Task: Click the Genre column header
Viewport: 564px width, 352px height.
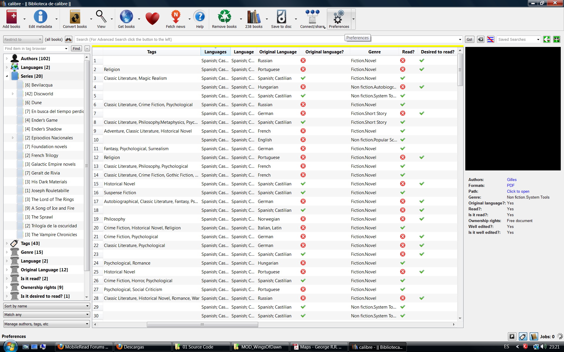Action: click(x=374, y=52)
